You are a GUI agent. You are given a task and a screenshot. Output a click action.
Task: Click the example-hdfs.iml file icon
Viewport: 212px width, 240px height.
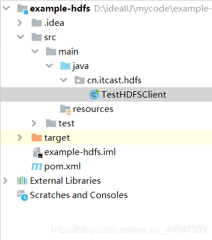(x=38, y=152)
